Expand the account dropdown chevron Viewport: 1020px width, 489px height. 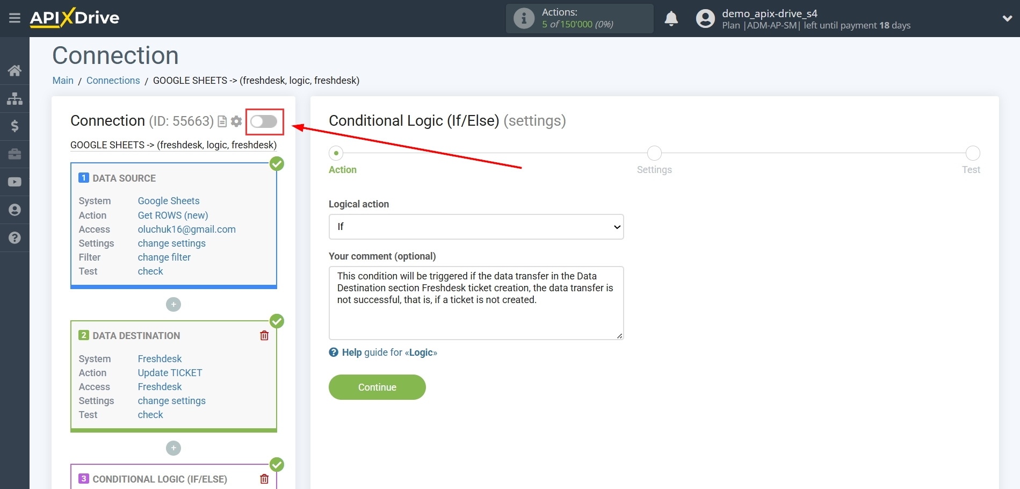pyautogui.click(x=1007, y=18)
